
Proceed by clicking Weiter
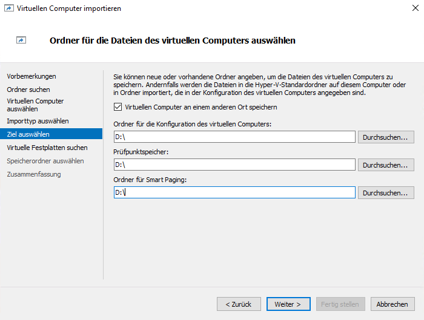coord(288,304)
